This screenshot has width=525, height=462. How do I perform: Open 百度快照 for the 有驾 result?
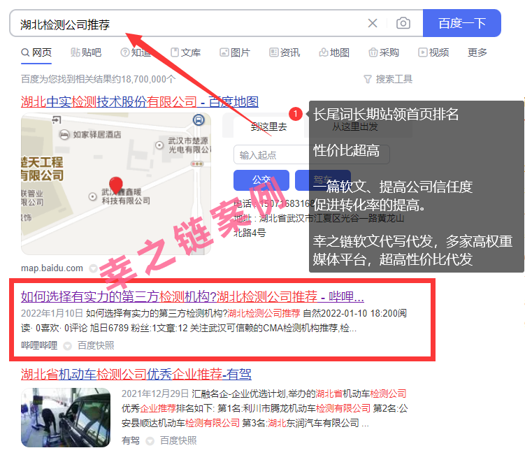[178, 440]
